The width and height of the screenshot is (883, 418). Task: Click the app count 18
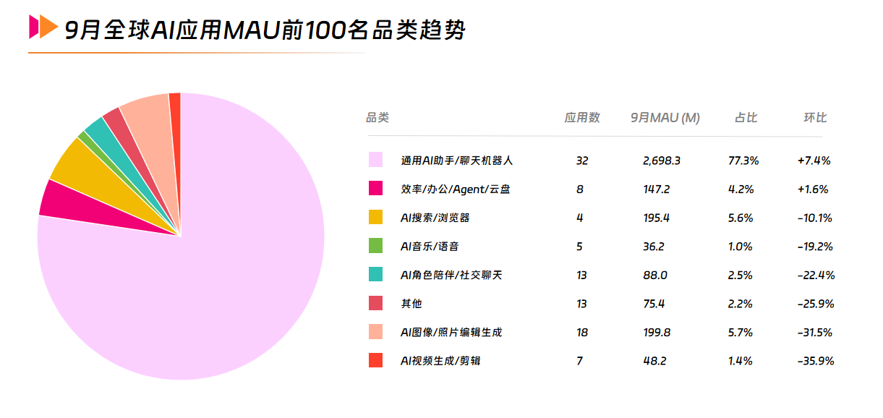(x=582, y=332)
